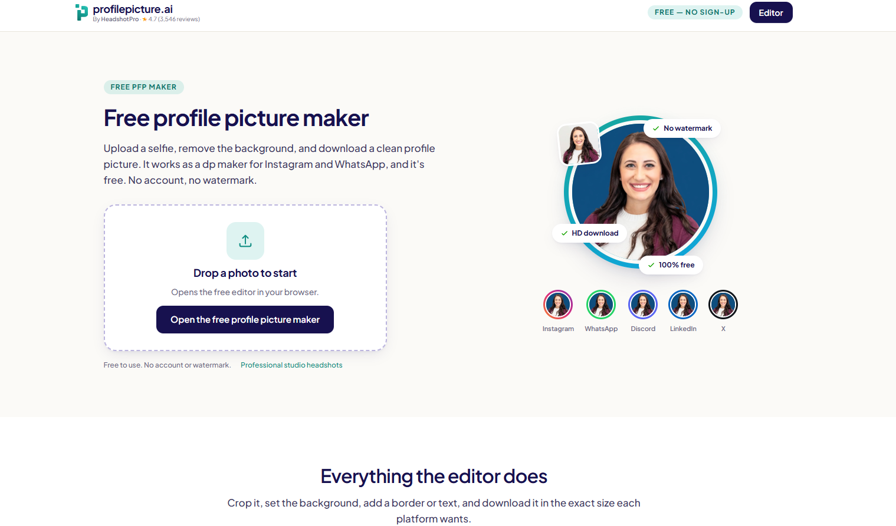Open the Editor button in header

[771, 12]
